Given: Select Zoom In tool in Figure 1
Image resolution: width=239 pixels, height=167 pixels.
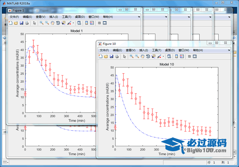Looking at the screenshot, I should click(41, 23).
